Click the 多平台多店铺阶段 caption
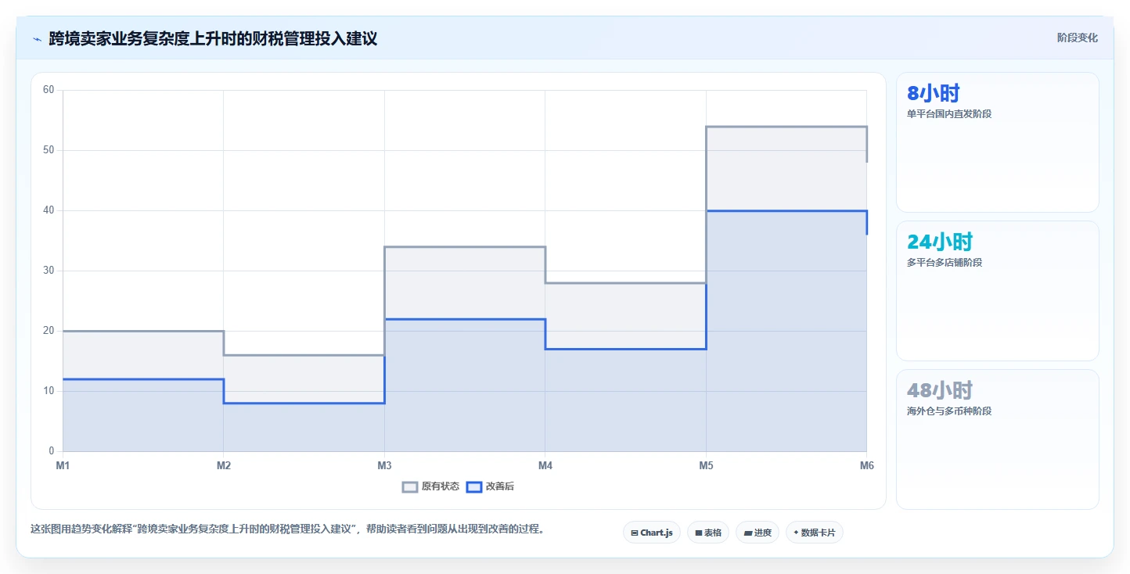The width and height of the screenshot is (1130, 574). 945,262
